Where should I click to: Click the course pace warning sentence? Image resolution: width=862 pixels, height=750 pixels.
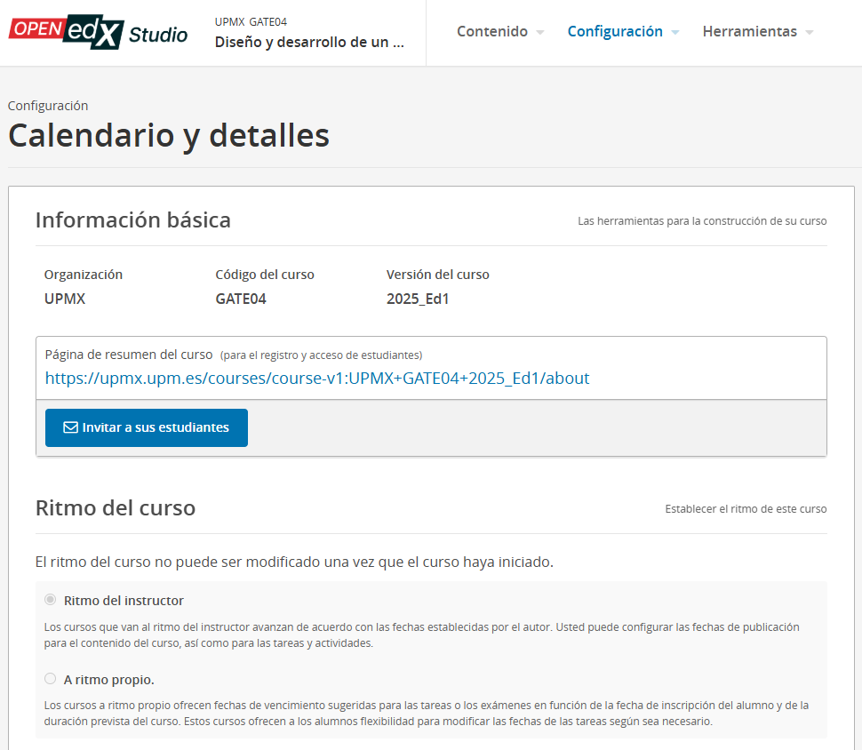(294, 562)
